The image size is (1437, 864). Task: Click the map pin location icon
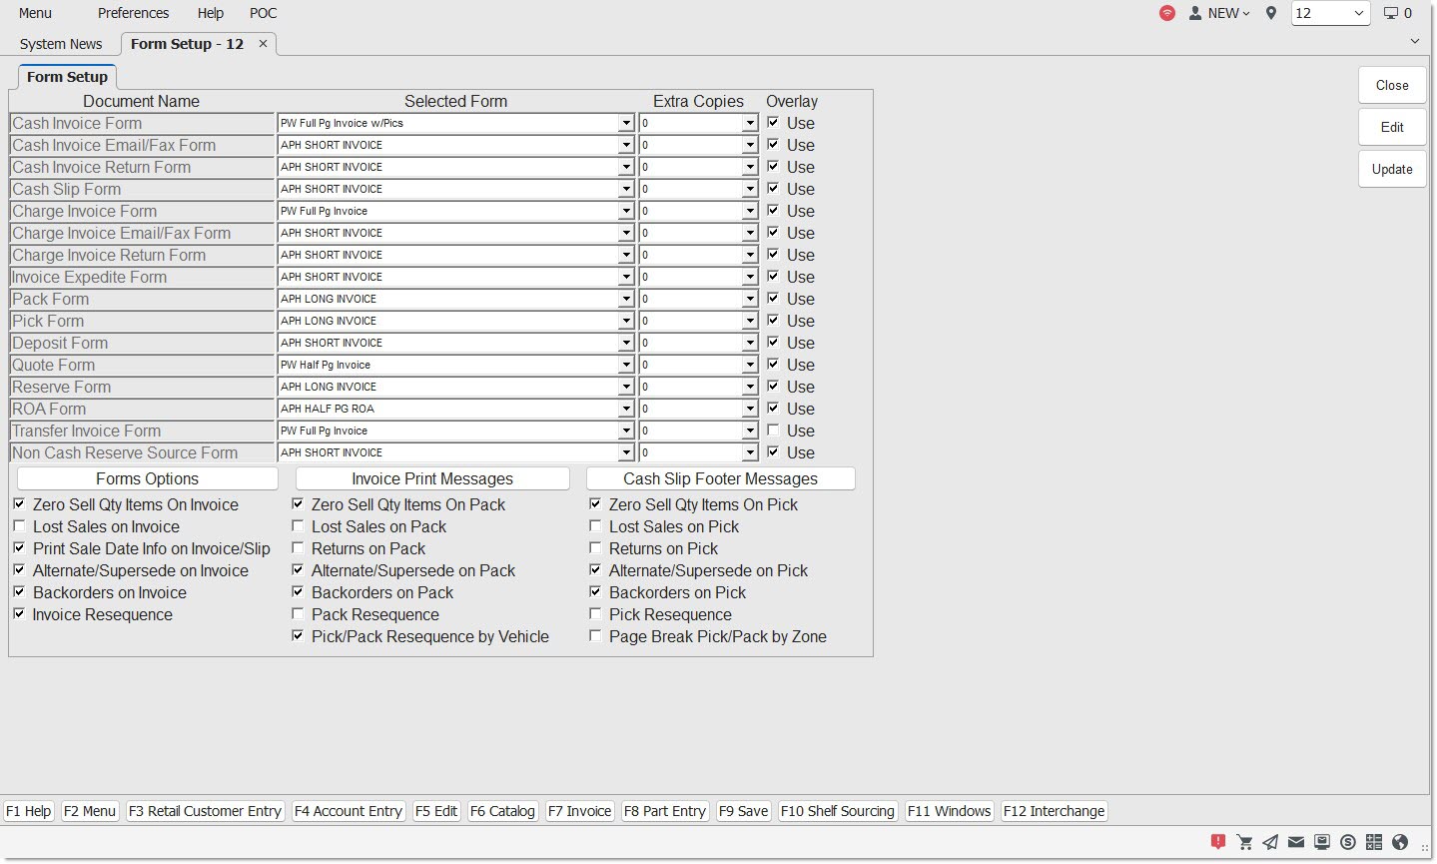coord(1270,14)
